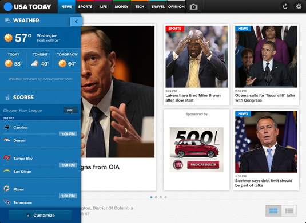The width and height of the screenshot is (306, 223).
Task: Click the Find Car Dealer button
Action: point(203,165)
